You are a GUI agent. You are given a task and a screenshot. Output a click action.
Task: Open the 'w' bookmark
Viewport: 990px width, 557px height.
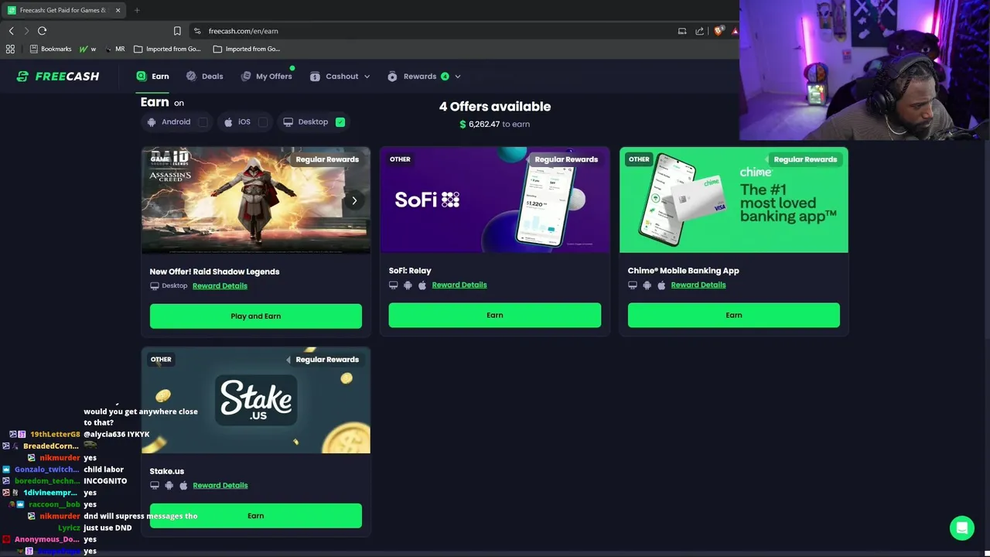click(x=88, y=49)
